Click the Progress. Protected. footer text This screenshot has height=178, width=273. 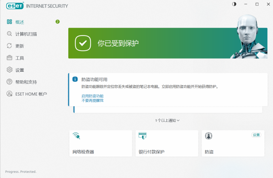pos(21,172)
